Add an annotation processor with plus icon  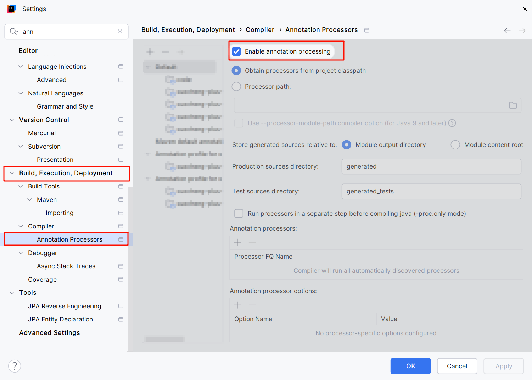point(237,242)
